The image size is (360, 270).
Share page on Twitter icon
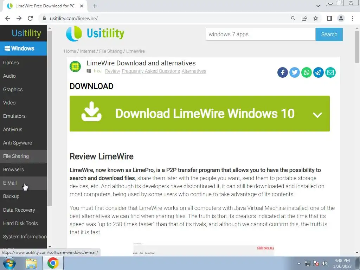pos(294,72)
